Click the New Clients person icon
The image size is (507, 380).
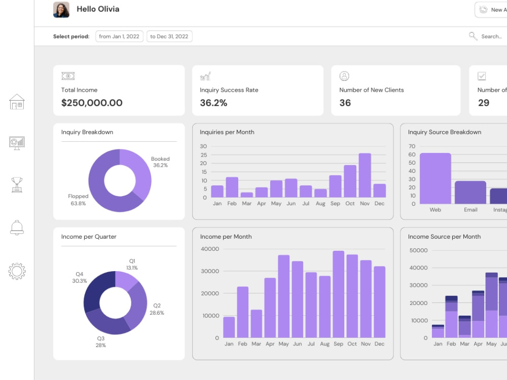pyautogui.click(x=344, y=76)
